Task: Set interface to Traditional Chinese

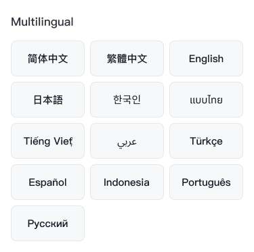Action: [x=127, y=59]
